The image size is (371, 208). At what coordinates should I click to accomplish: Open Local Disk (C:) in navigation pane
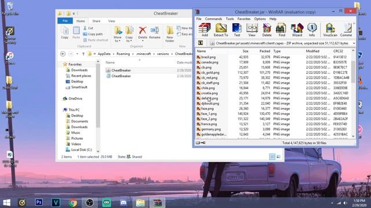click(81, 150)
